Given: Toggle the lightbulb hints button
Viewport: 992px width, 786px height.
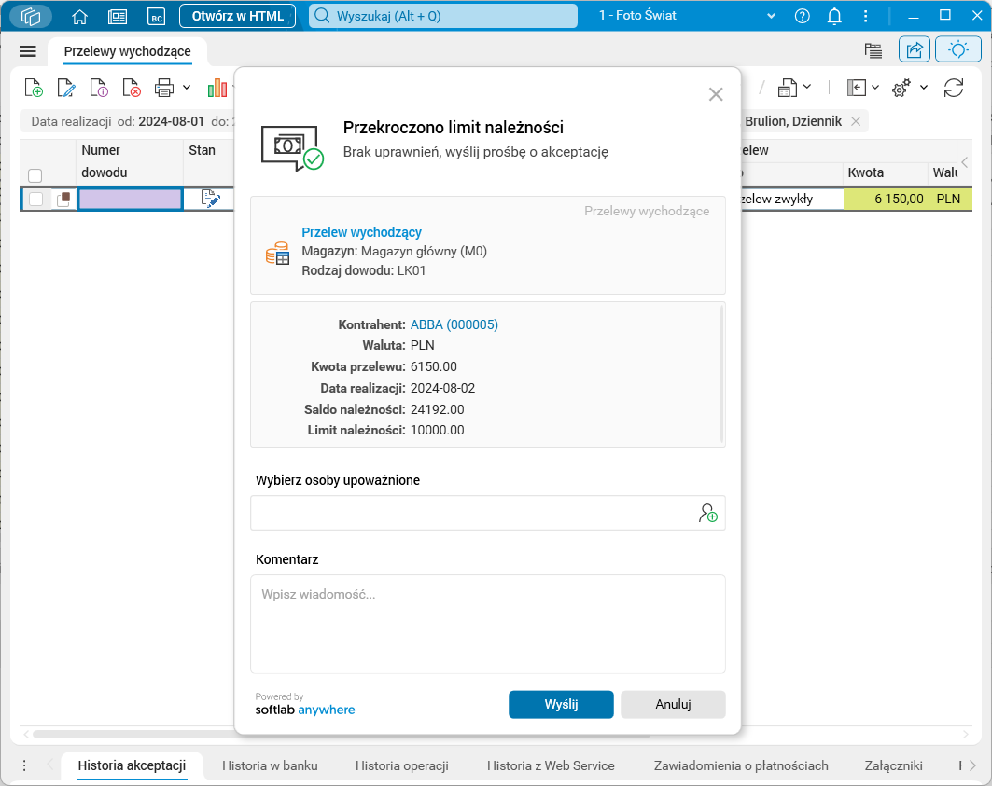Looking at the screenshot, I should pos(957,50).
